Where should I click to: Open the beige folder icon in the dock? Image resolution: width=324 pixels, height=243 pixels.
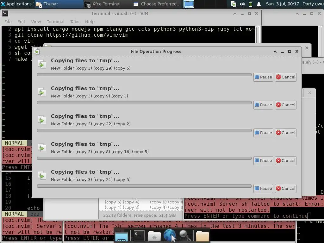pos(202,236)
